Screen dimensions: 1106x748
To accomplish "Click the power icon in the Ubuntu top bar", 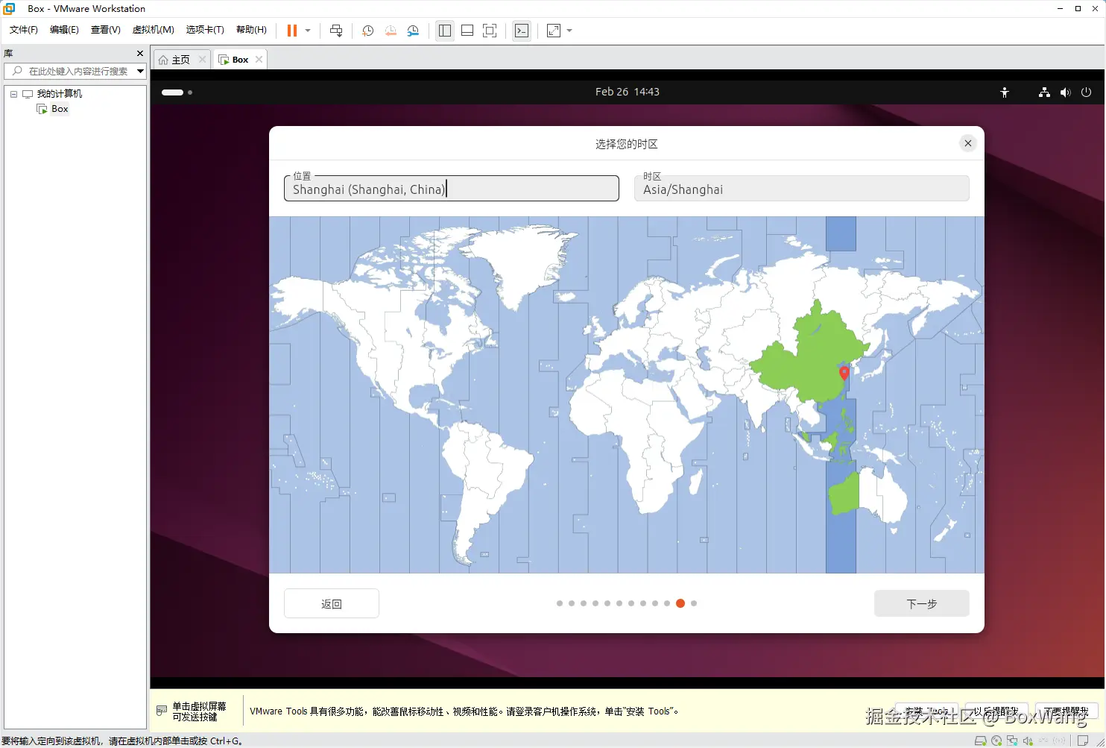I will pos(1086,92).
